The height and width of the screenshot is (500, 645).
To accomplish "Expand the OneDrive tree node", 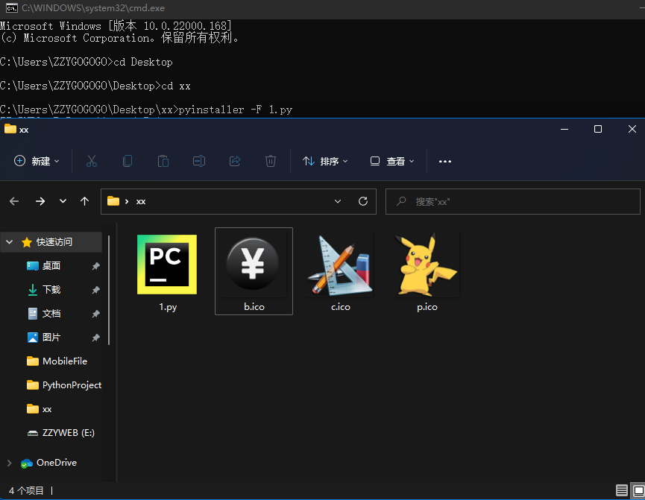I will (x=10, y=463).
